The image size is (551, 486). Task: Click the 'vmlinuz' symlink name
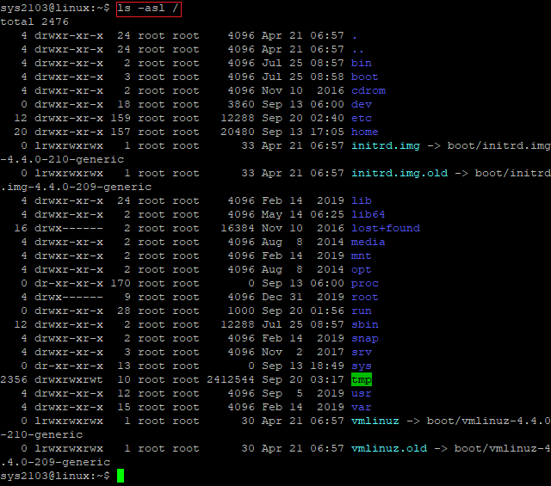[375, 421]
